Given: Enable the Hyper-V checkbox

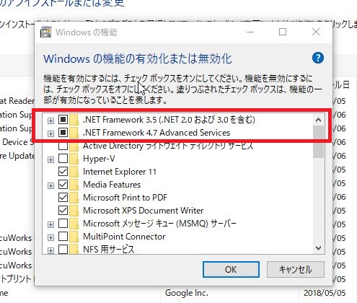Looking at the screenshot, I should 63,159.
